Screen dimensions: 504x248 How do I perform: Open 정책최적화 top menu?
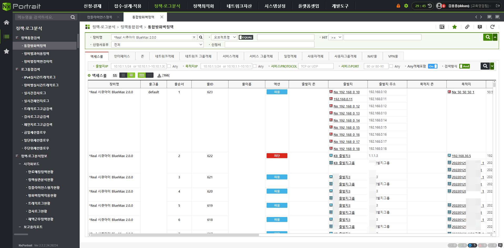coord(203,6)
